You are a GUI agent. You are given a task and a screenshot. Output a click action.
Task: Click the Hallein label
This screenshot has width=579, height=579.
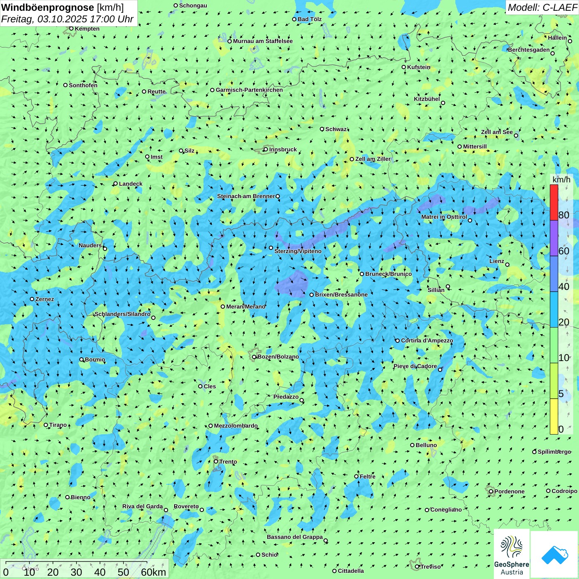[x=557, y=38]
